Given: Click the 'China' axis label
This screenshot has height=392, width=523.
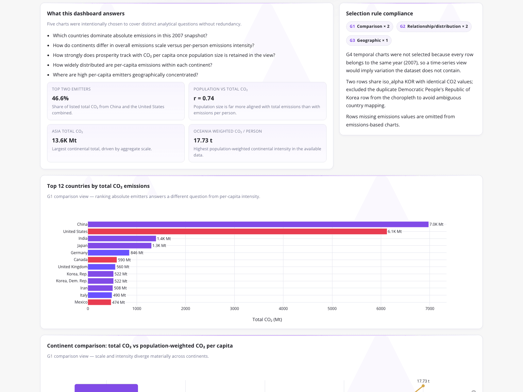Looking at the screenshot, I should pos(82,224).
